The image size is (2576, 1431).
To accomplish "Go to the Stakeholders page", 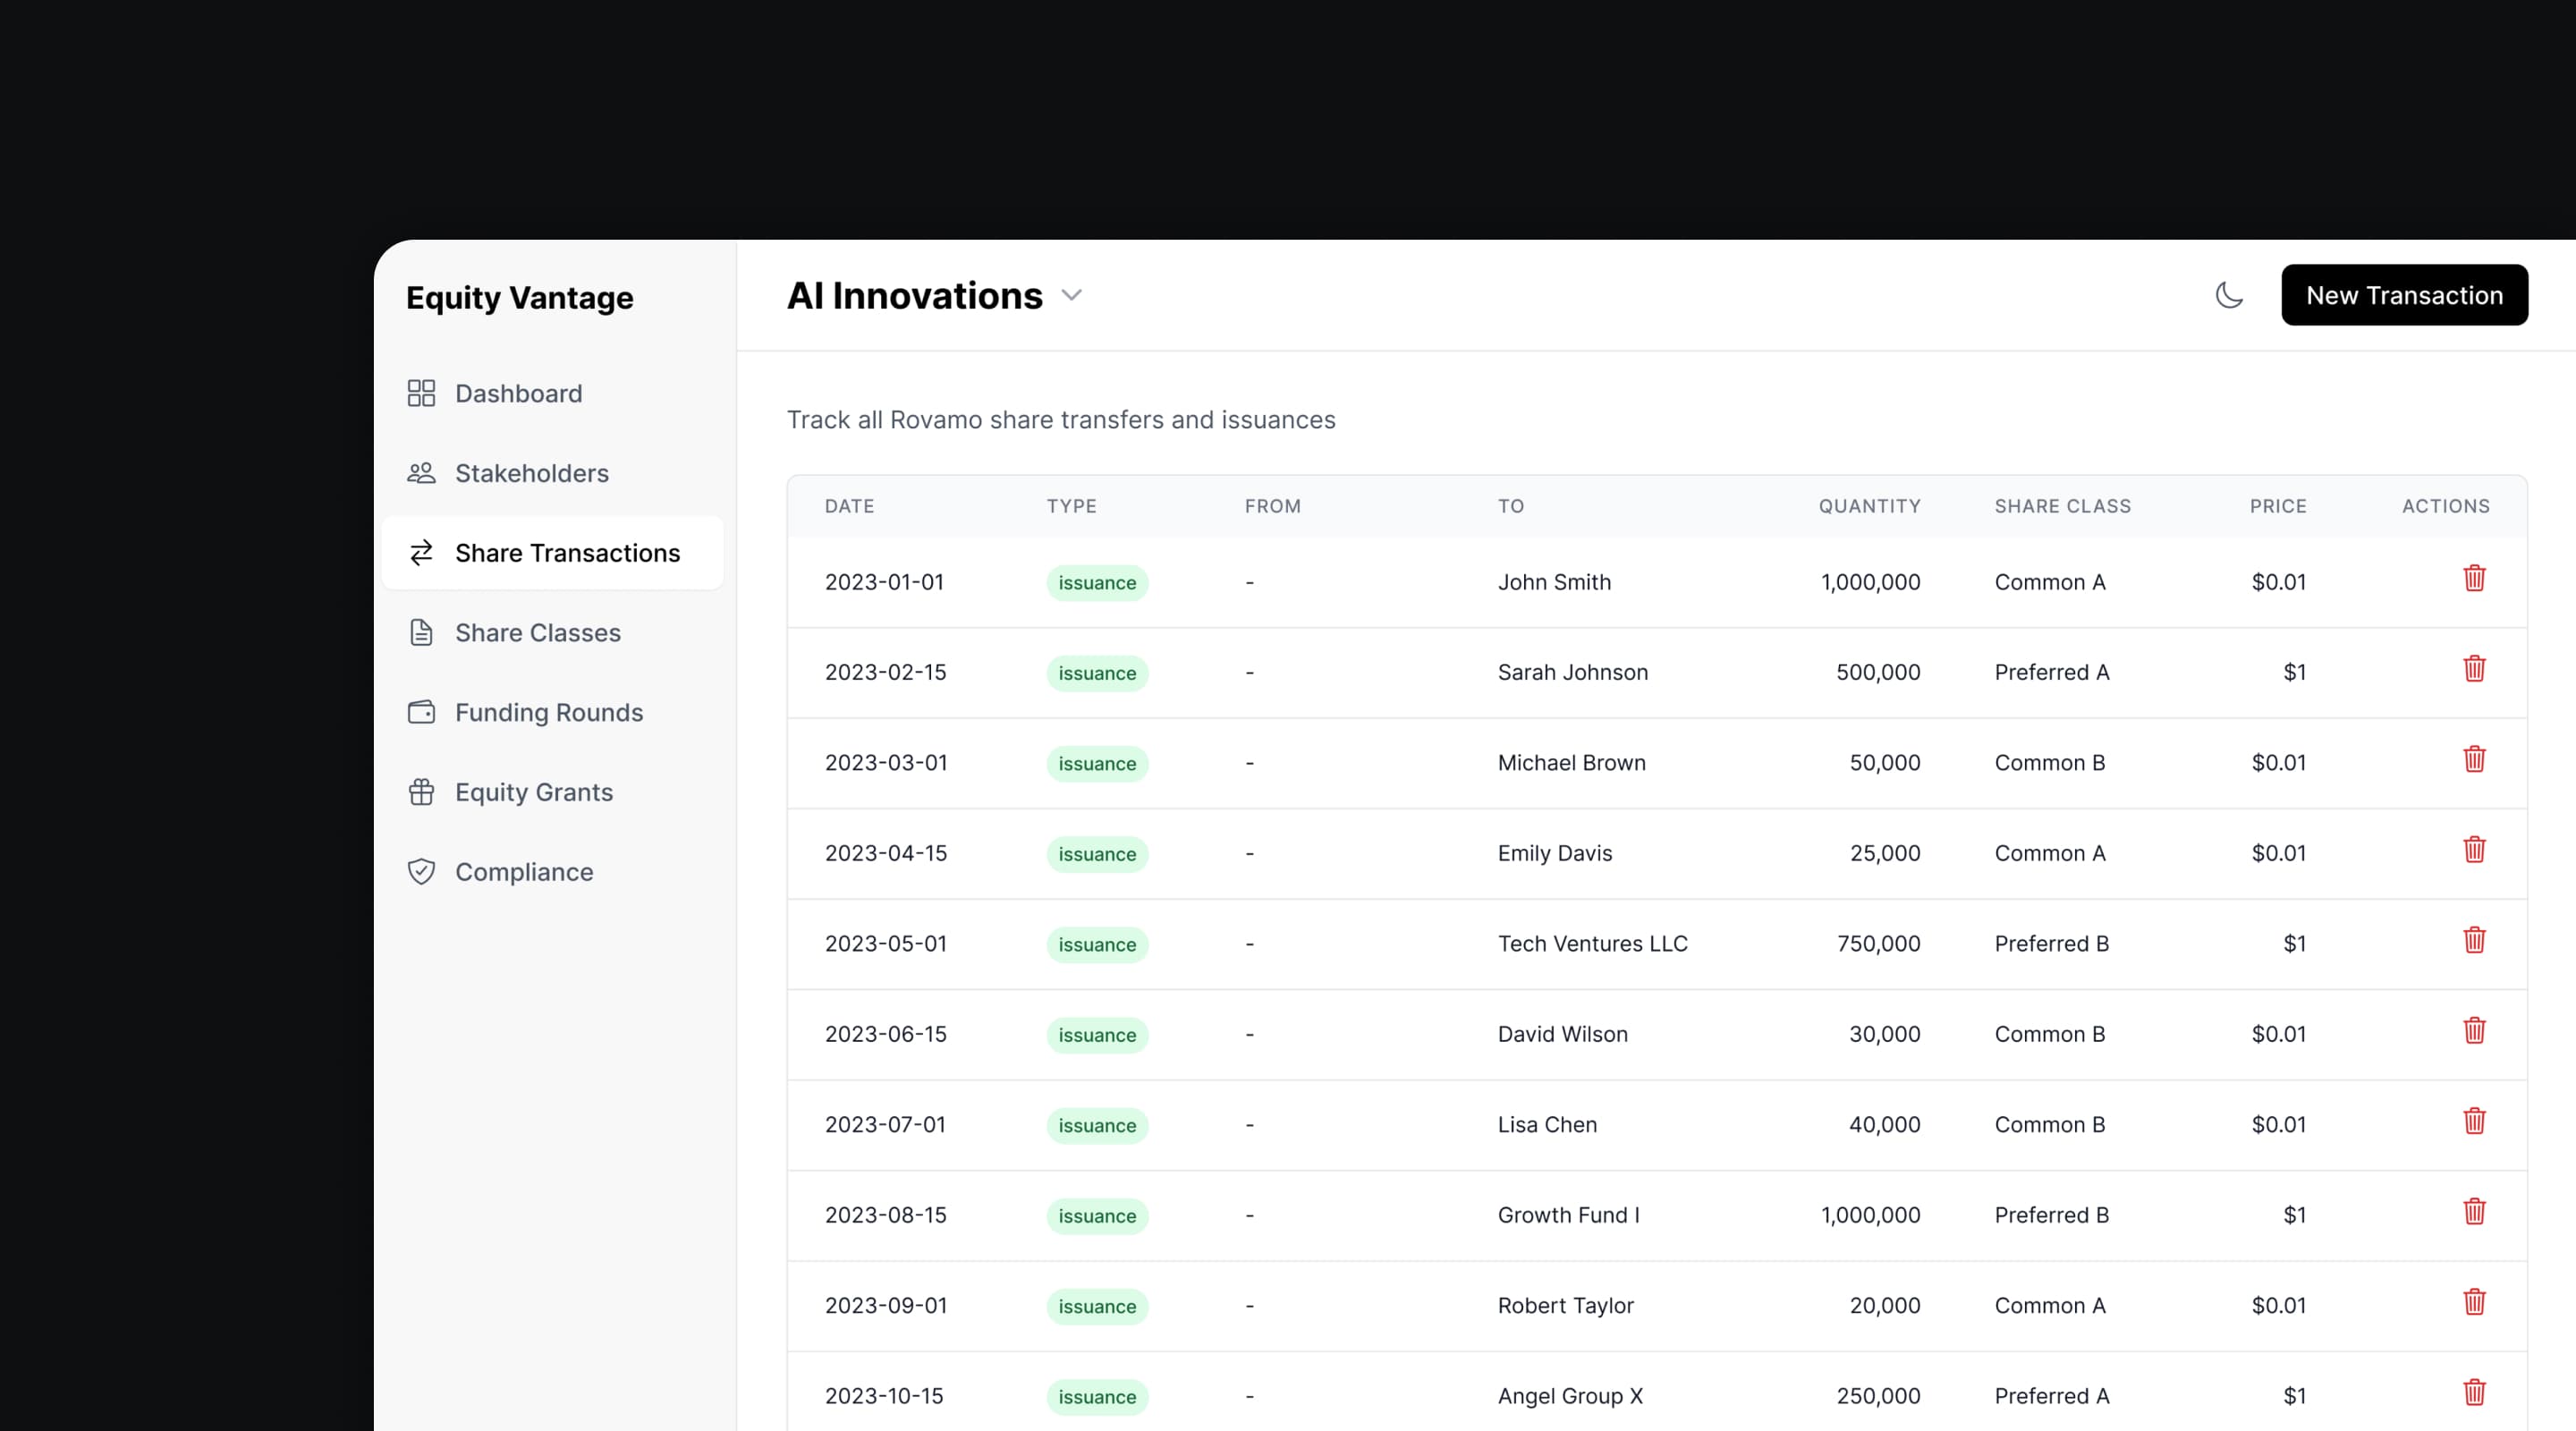I will point(531,473).
